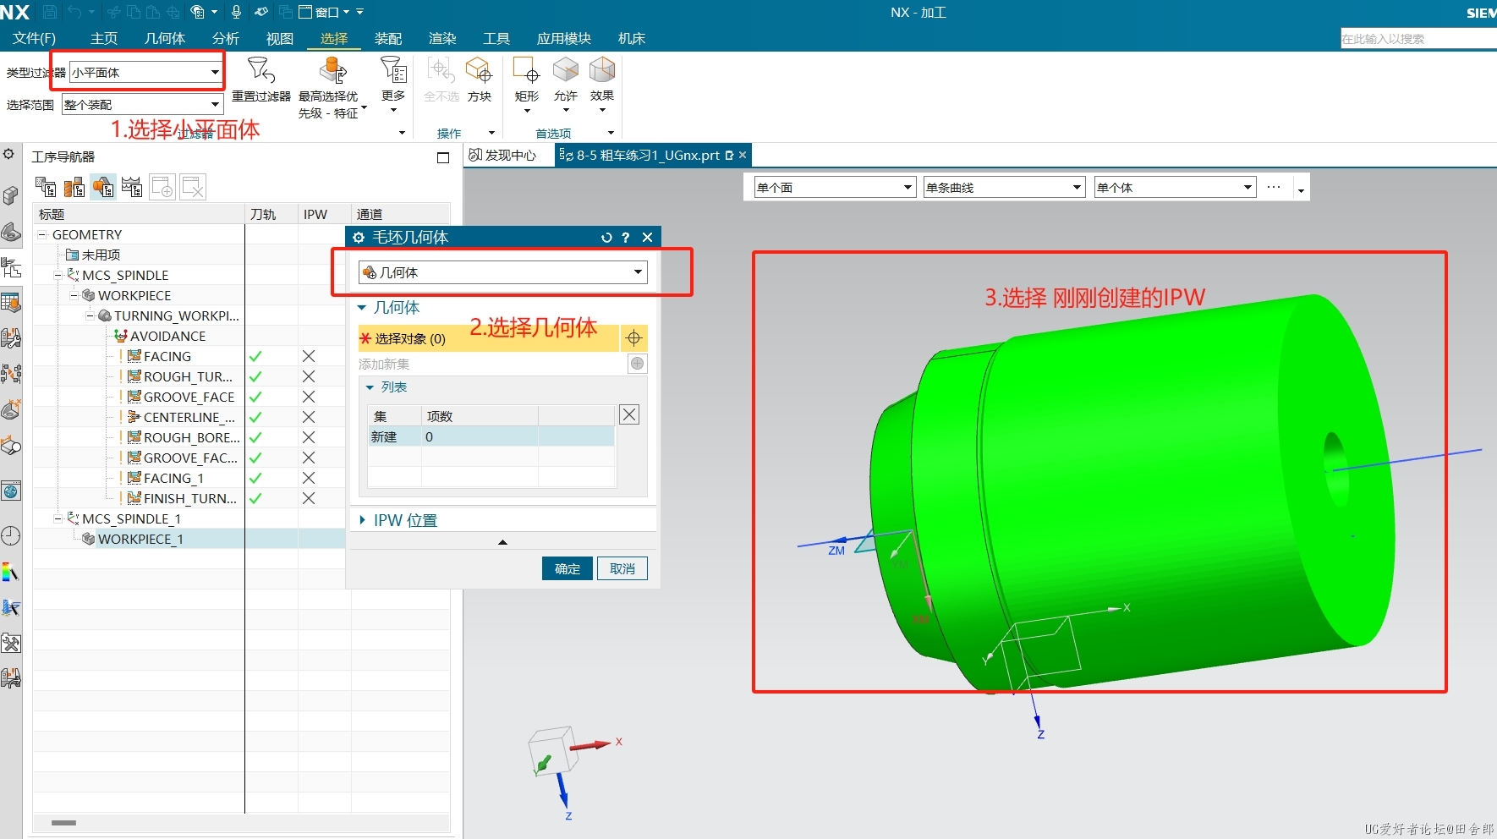Click the 新建 set row in list

click(491, 437)
